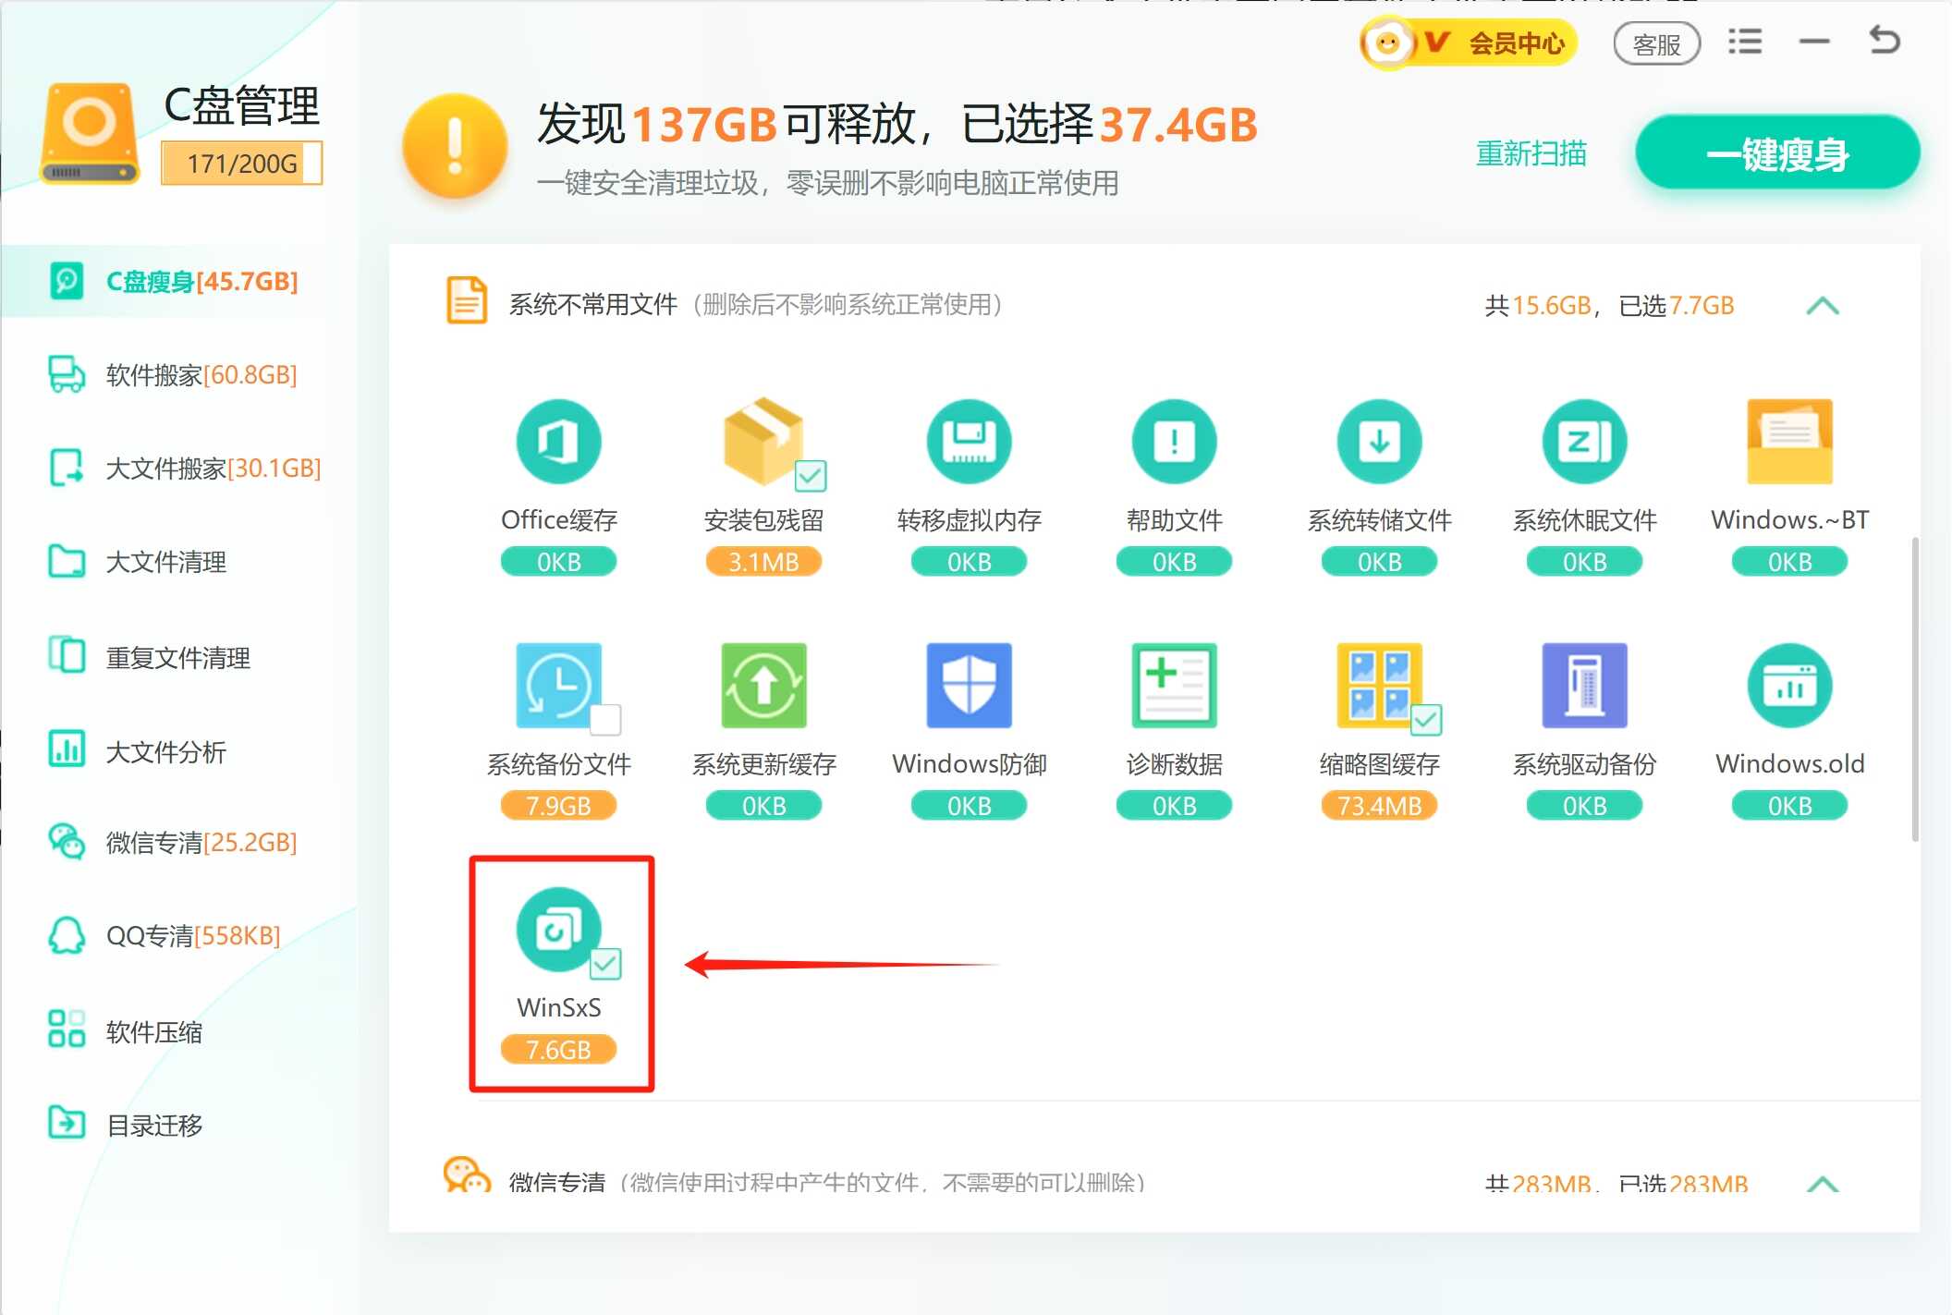
Task: Click the C盘管理 disk logo icon
Action: click(90, 133)
